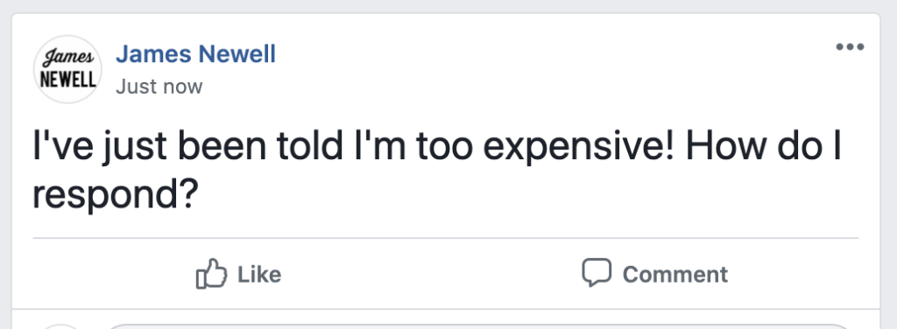Image resolution: width=897 pixels, height=329 pixels.
Task: Click the gray page background above the post
Action: (x=448, y=6)
